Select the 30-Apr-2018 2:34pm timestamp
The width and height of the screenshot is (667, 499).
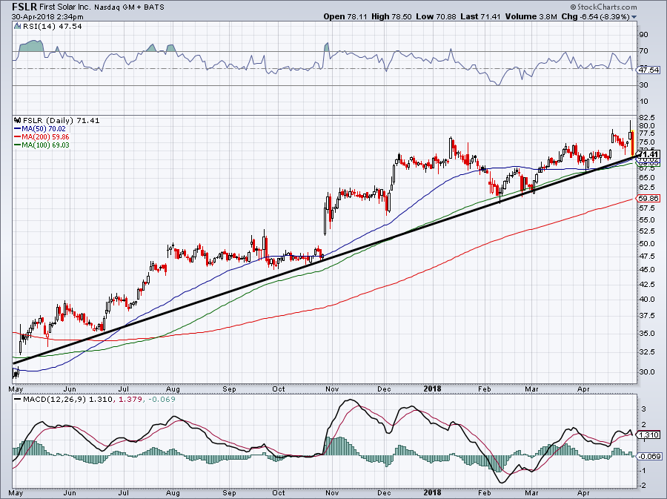47,17
